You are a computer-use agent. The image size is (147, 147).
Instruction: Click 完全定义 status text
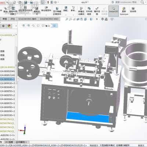[x=94, y=146]
